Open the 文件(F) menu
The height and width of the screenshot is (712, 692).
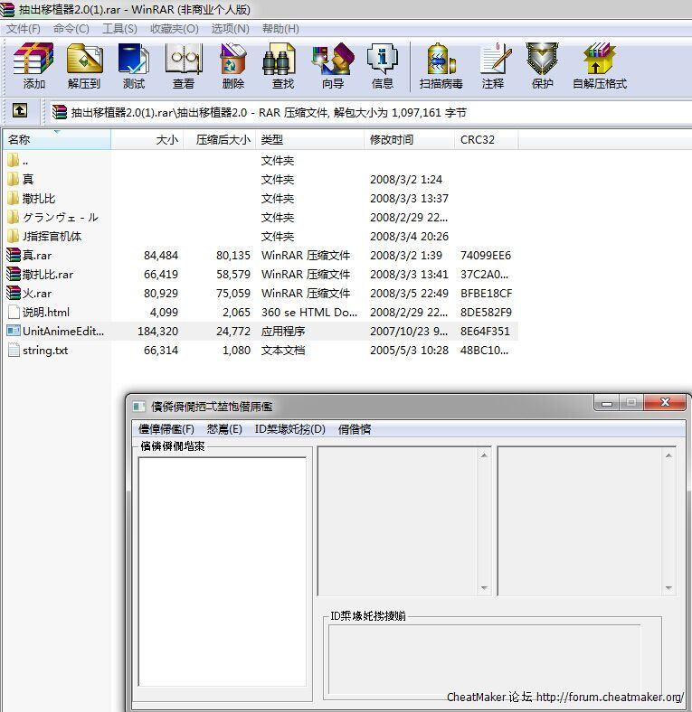(x=24, y=29)
